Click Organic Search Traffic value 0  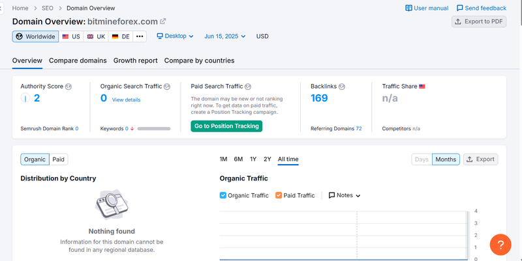tap(104, 98)
